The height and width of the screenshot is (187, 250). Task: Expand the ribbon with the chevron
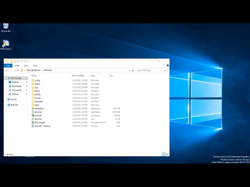pos(164,65)
